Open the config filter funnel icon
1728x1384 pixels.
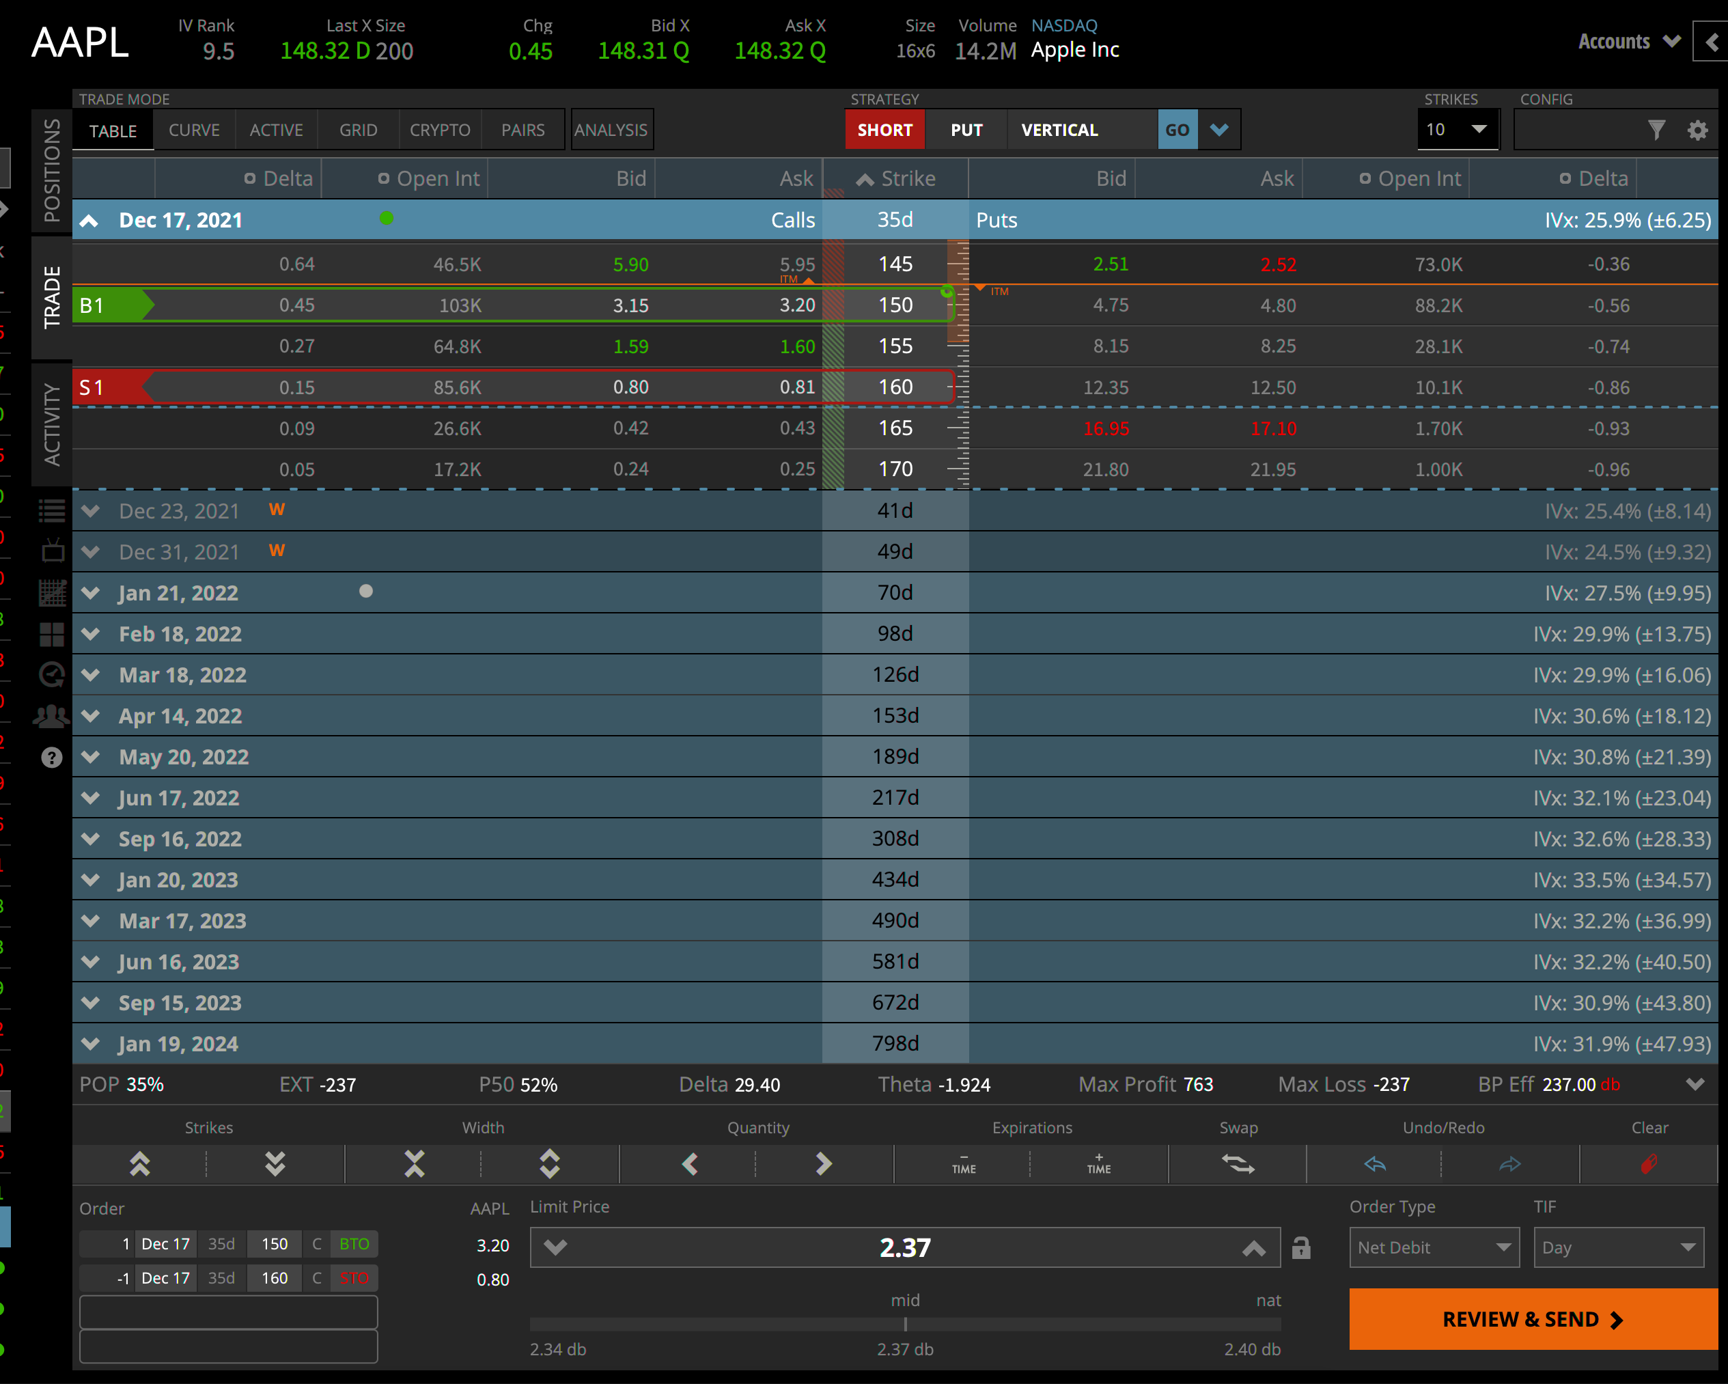[1657, 130]
